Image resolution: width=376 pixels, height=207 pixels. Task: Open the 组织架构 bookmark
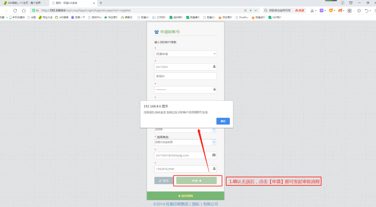pyautogui.click(x=176, y=17)
